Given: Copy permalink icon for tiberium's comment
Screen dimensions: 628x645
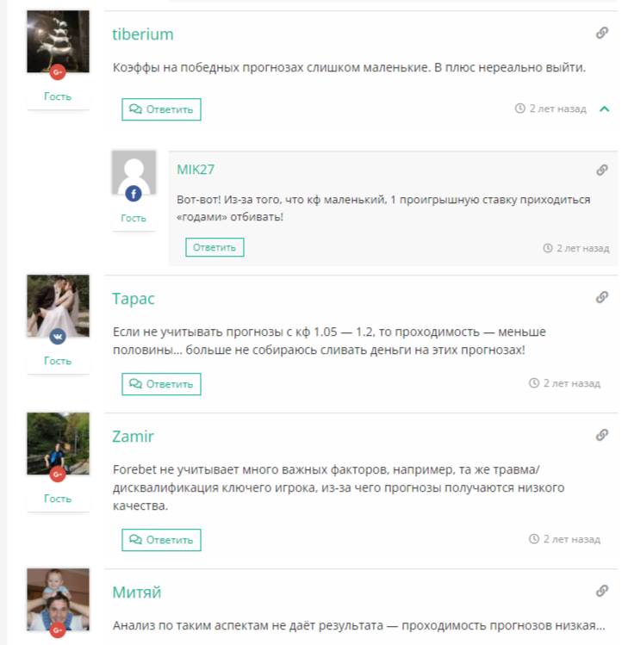Looking at the screenshot, I should (x=601, y=33).
